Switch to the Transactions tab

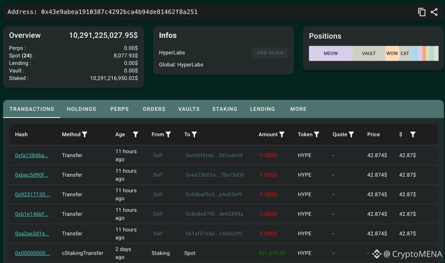[32, 109]
